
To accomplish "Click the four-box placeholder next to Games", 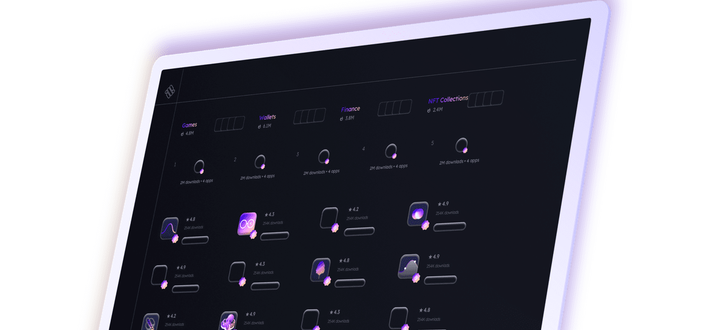I will pyautogui.click(x=229, y=124).
